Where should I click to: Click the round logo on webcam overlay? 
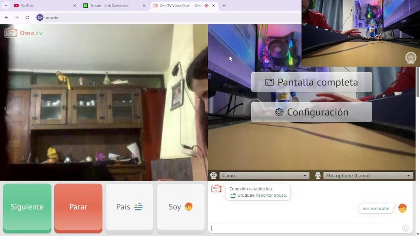point(411,58)
